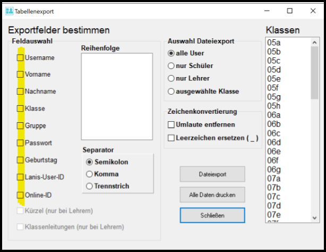
Task: Select the Komma separator radio button
Action: 89,174
